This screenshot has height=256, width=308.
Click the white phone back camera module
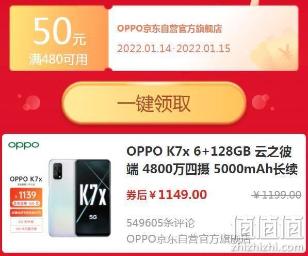[x=58, y=171]
